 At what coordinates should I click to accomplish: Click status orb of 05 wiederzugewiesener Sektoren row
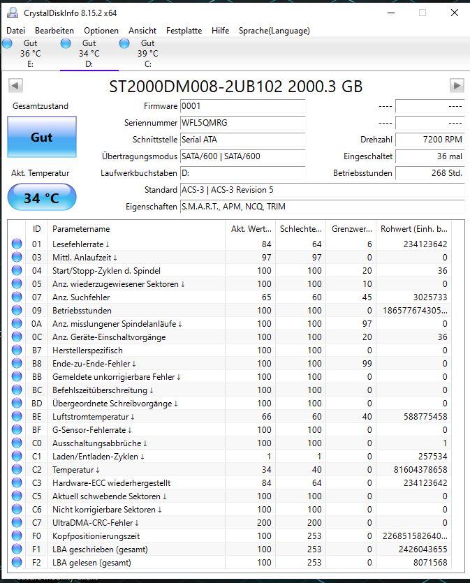pos(17,283)
